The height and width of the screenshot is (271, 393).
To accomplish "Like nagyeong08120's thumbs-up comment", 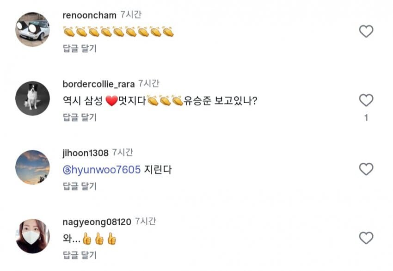I will pos(366,238).
